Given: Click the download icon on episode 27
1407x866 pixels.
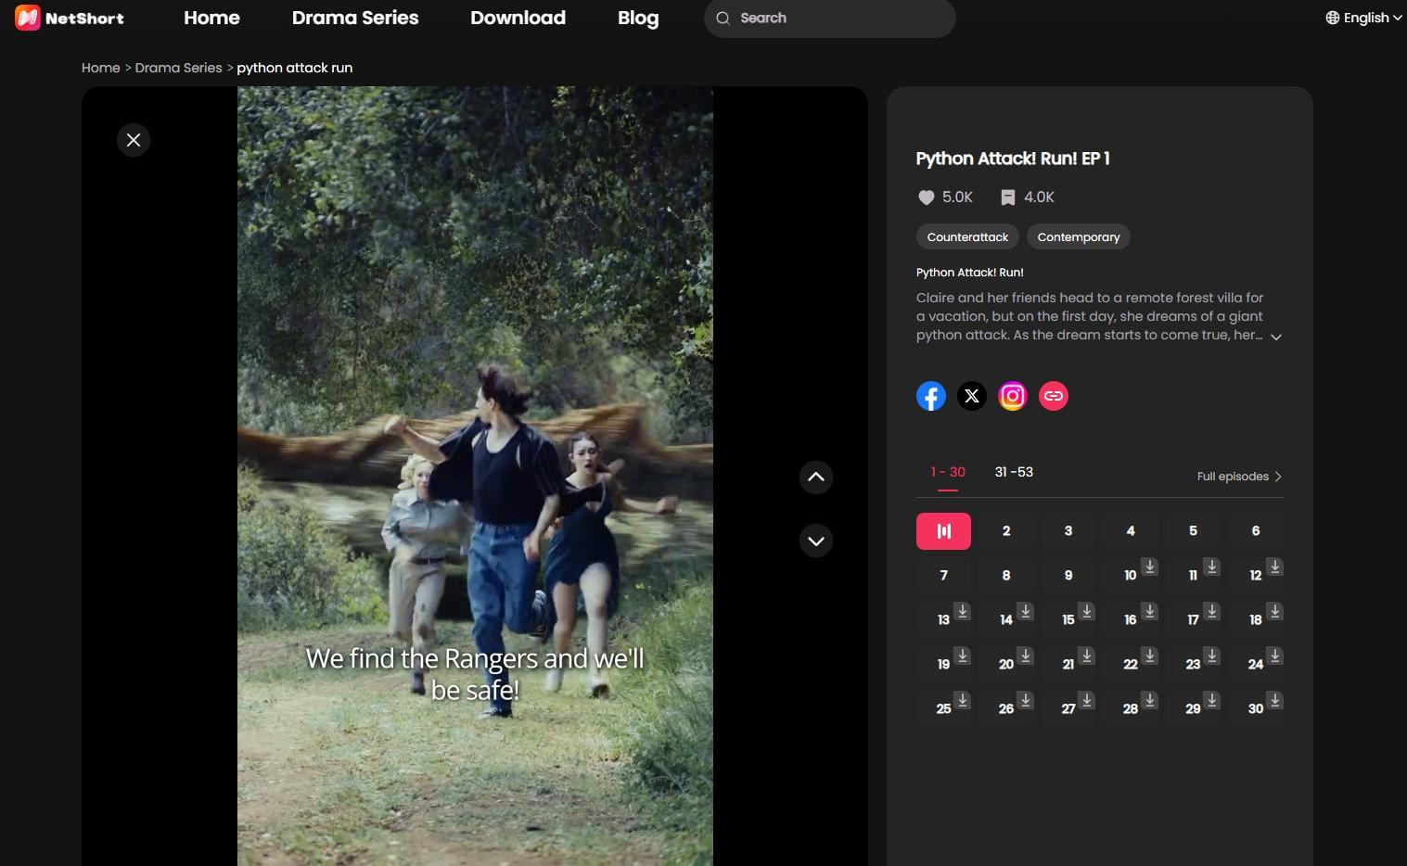Looking at the screenshot, I should (1087, 699).
